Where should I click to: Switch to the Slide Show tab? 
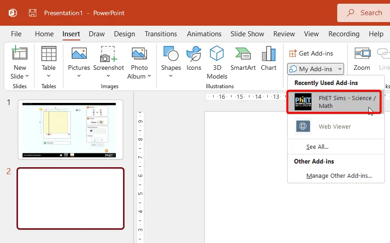pos(247,34)
